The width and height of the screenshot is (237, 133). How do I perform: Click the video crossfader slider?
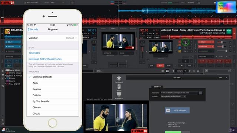[x=118, y=65]
